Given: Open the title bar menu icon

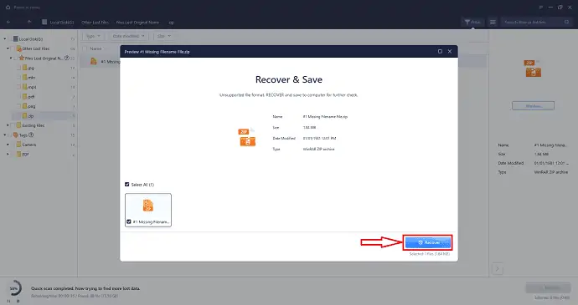Looking at the screenshot, I should pos(541,7).
